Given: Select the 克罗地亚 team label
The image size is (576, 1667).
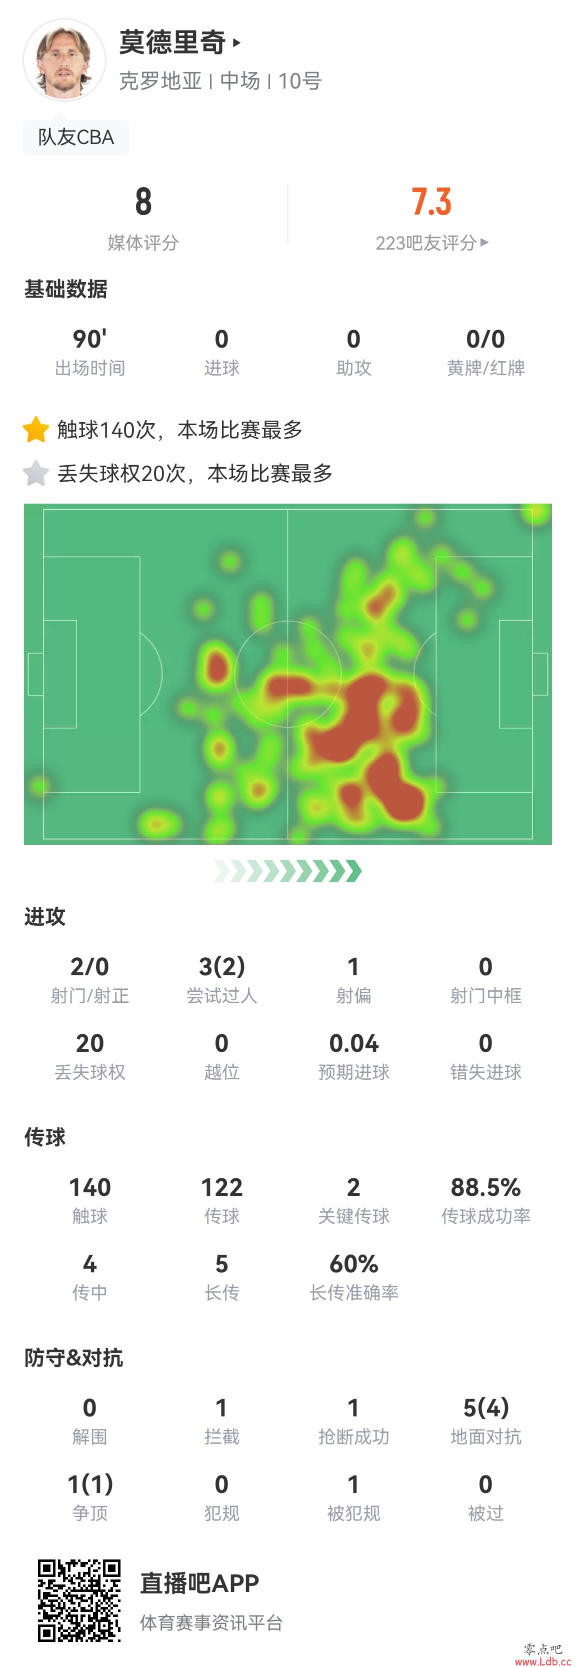Looking at the screenshot, I should [160, 81].
